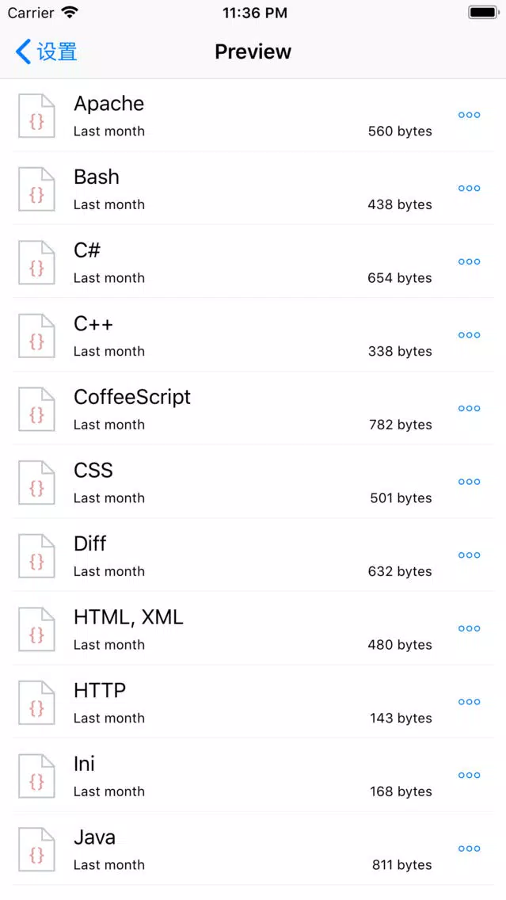Tap the 11:36 PM clock
This screenshot has height=900, width=506.
(255, 13)
